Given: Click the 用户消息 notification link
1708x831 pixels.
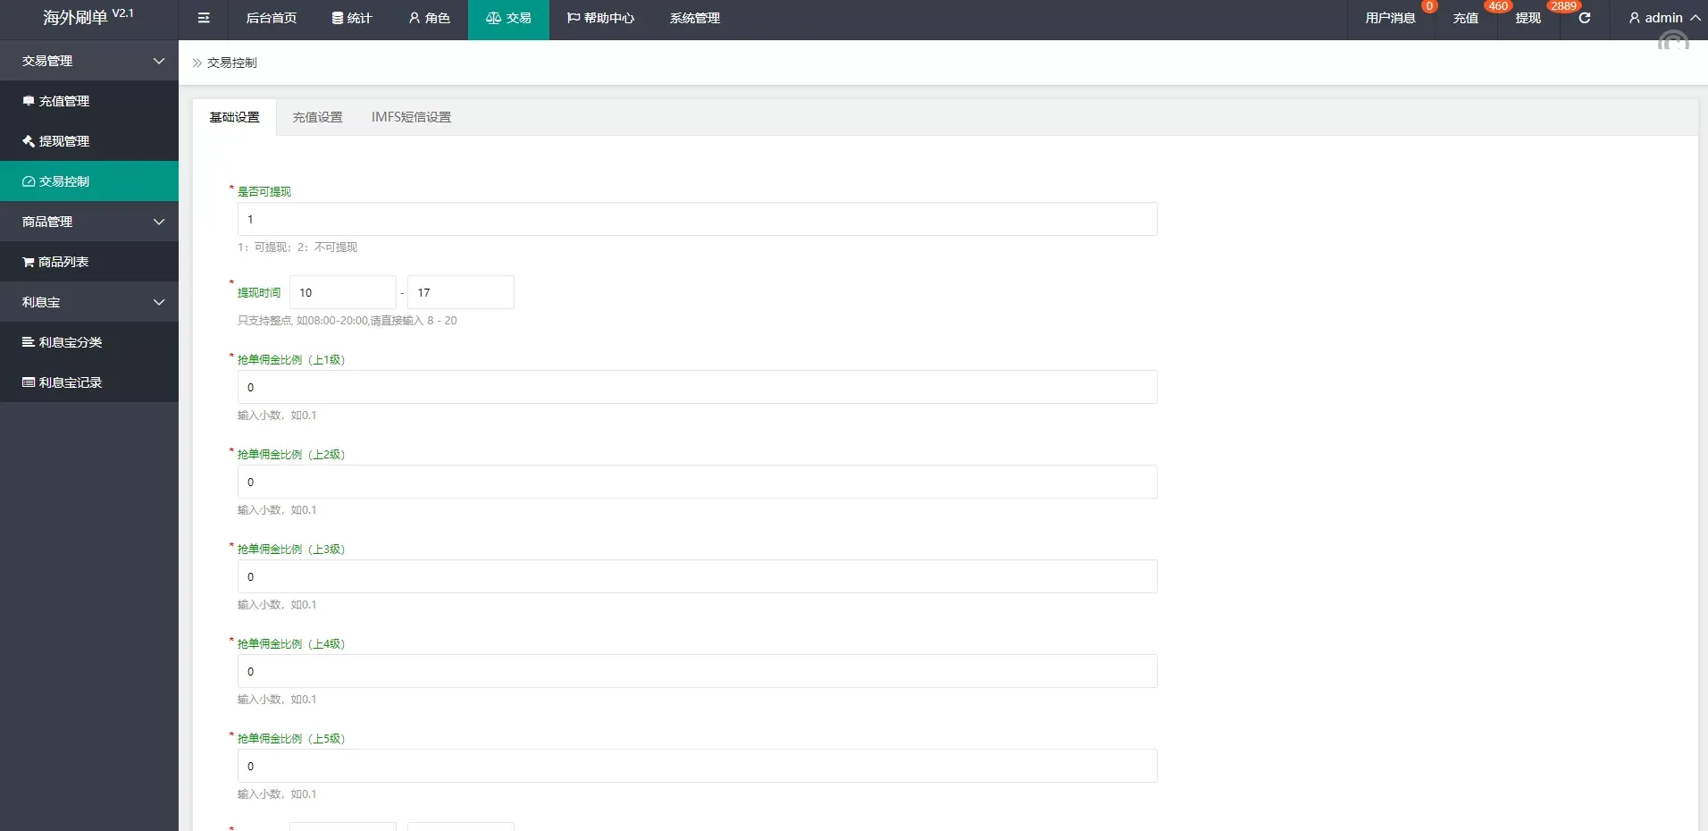Looking at the screenshot, I should pos(1390,18).
